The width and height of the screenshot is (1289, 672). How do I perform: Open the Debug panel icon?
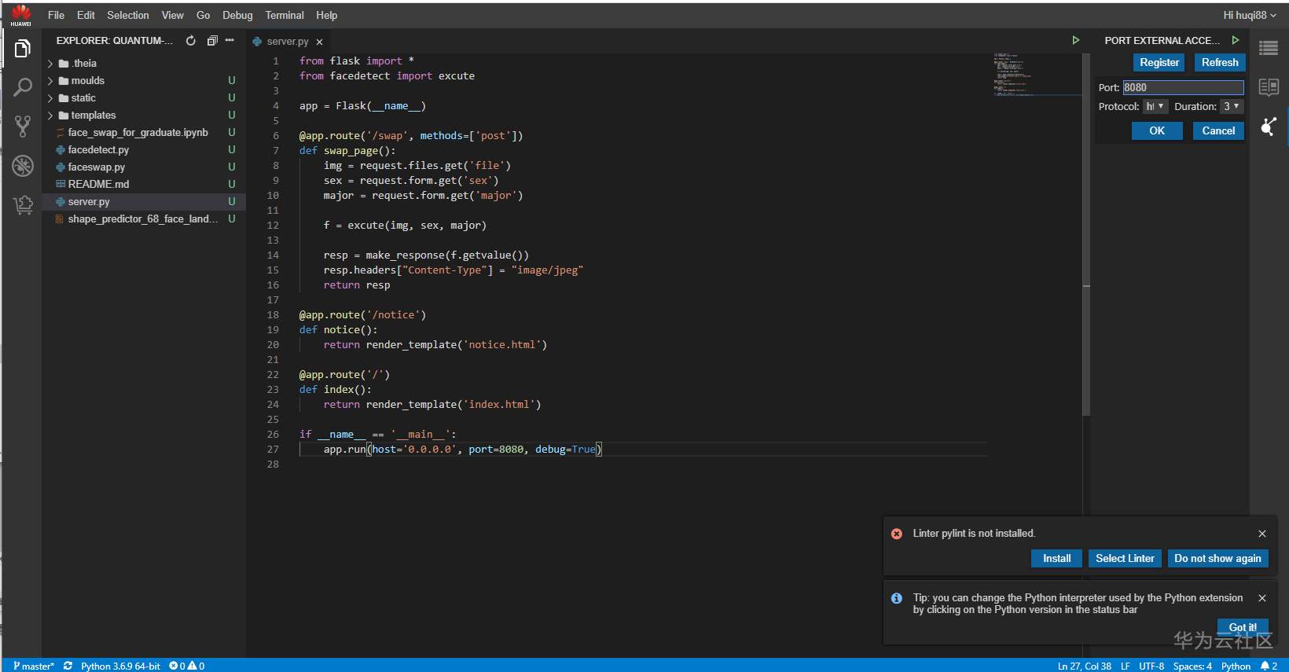click(23, 165)
